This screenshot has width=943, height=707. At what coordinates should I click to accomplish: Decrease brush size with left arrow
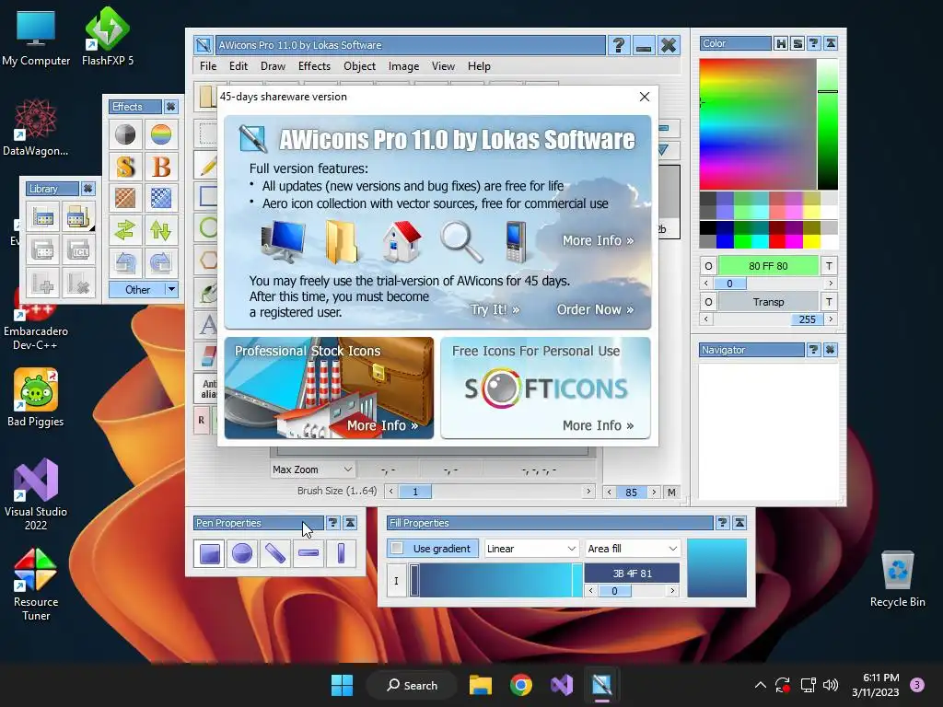click(391, 492)
